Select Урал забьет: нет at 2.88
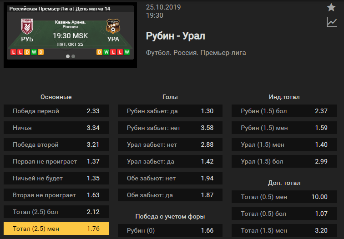 pos(170,144)
